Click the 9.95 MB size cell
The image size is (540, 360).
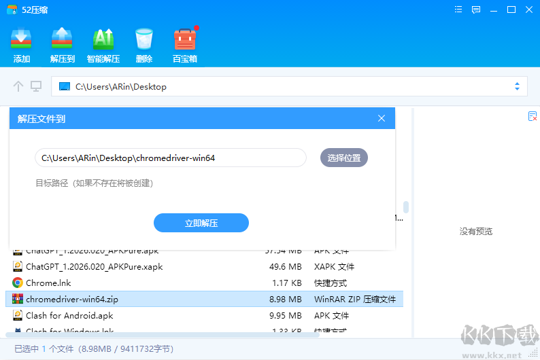(285, 315)
